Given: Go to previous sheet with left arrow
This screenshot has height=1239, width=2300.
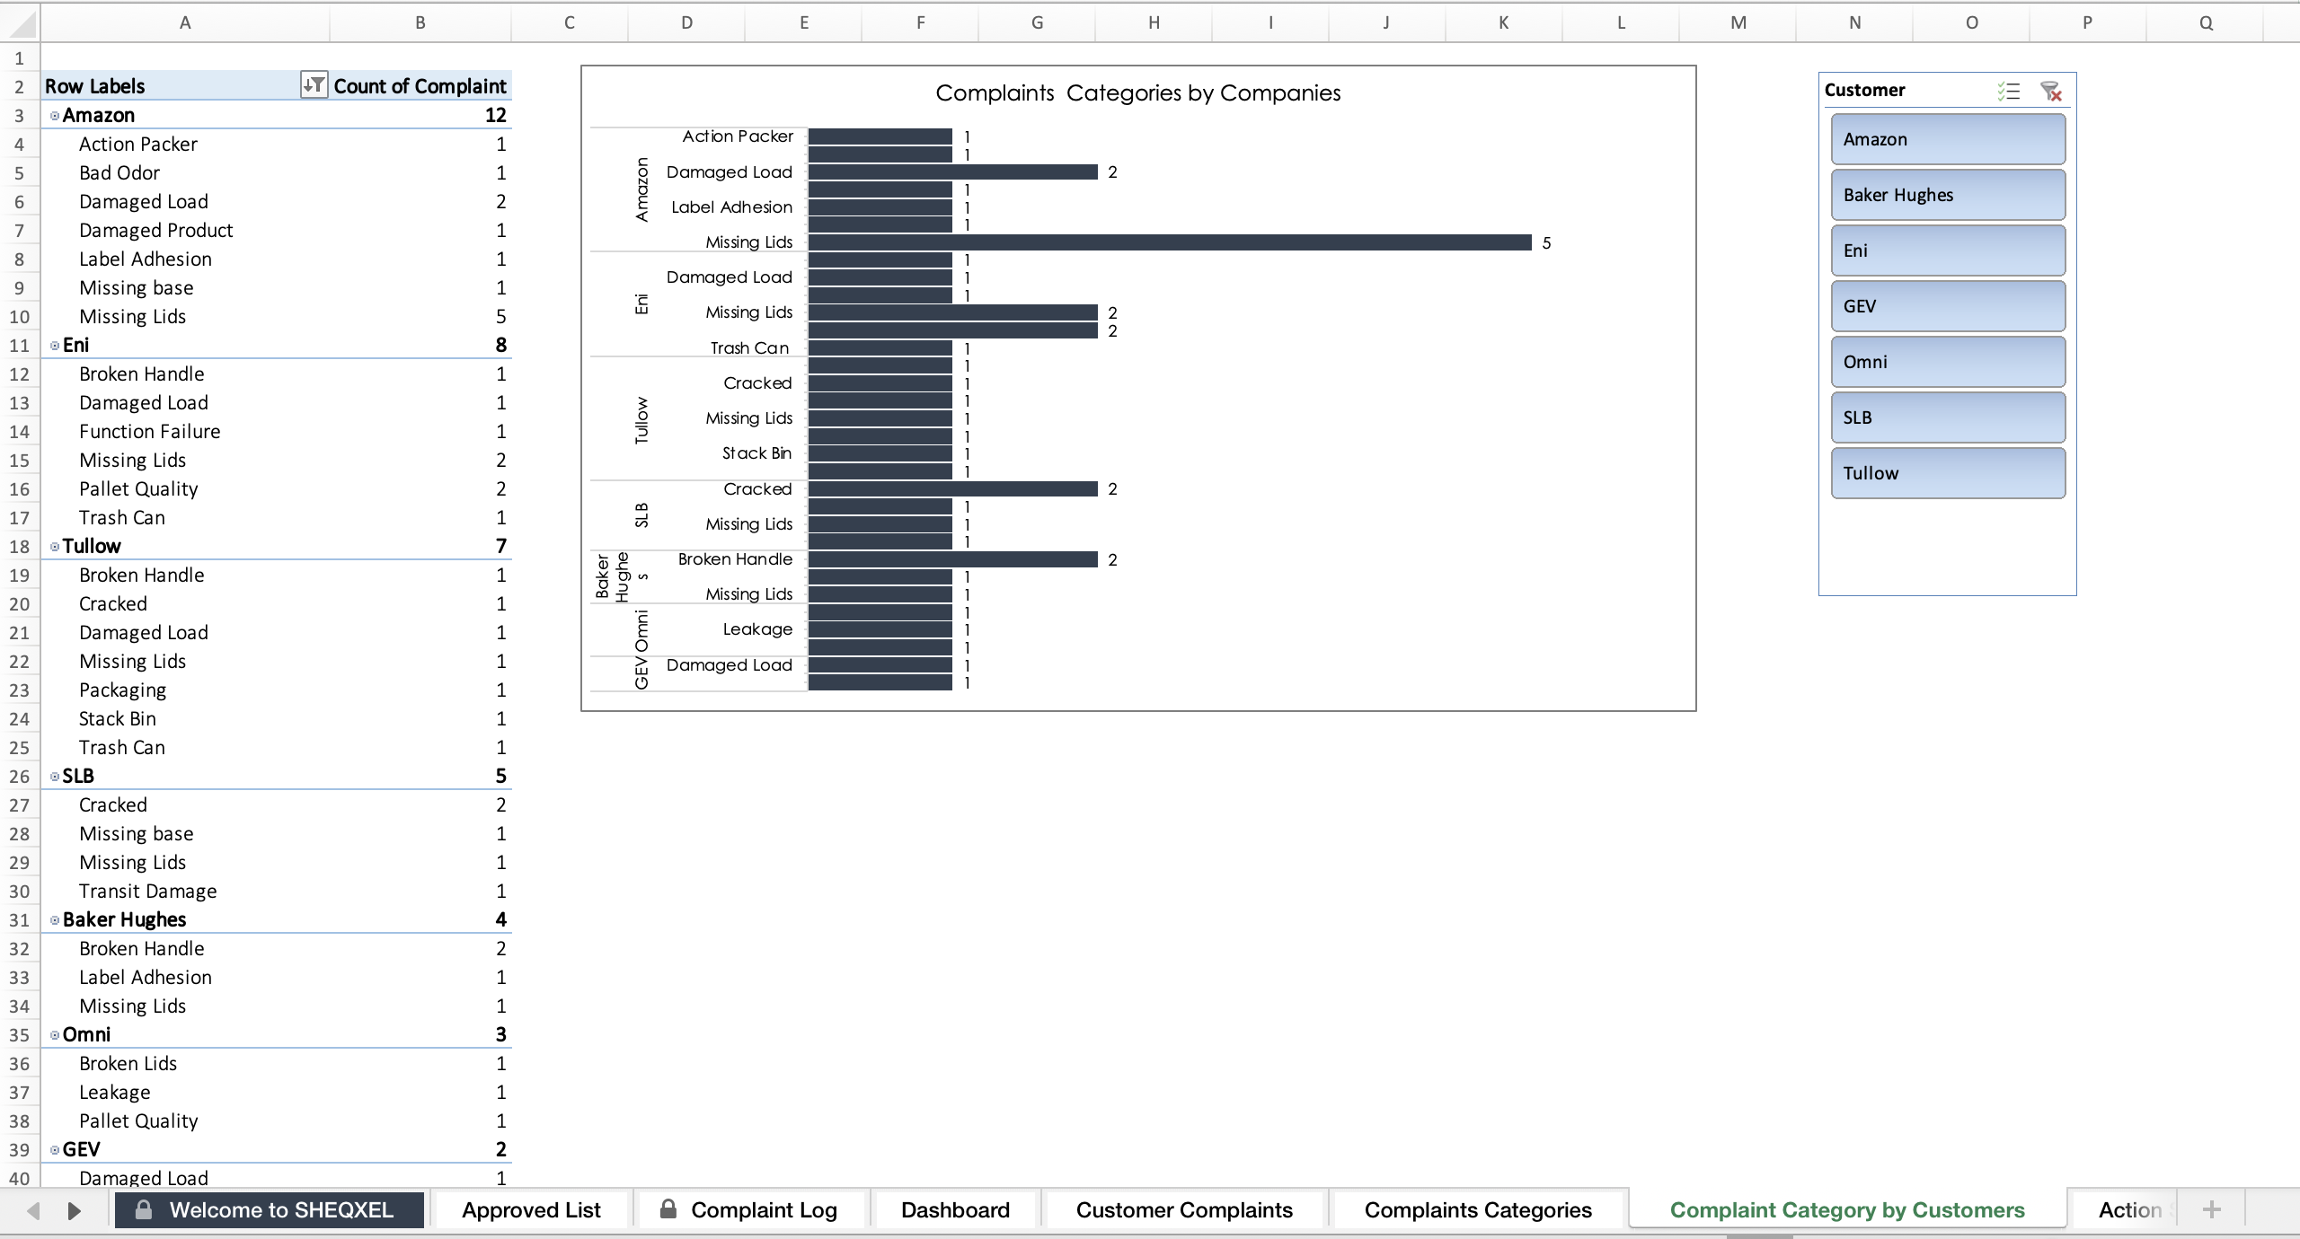Looking at the screenshot, I should [x=33, y=1210].
